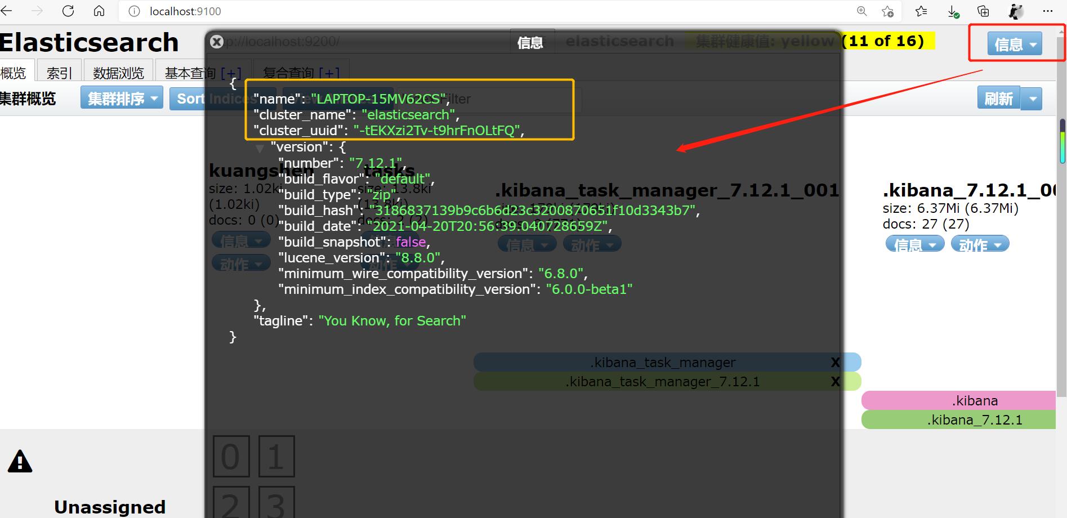Open 信息 dropdown for .kibana_task_manager_7.12.1_001
Viewport: 1067px width, 518px height.
tap(527, 244)
